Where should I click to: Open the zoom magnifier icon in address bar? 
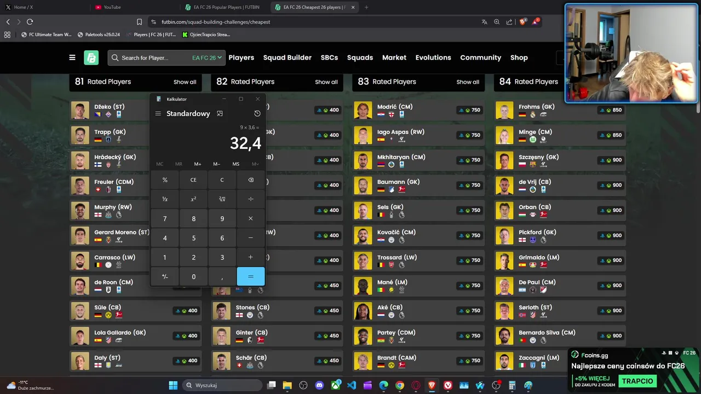click(497, 22)
